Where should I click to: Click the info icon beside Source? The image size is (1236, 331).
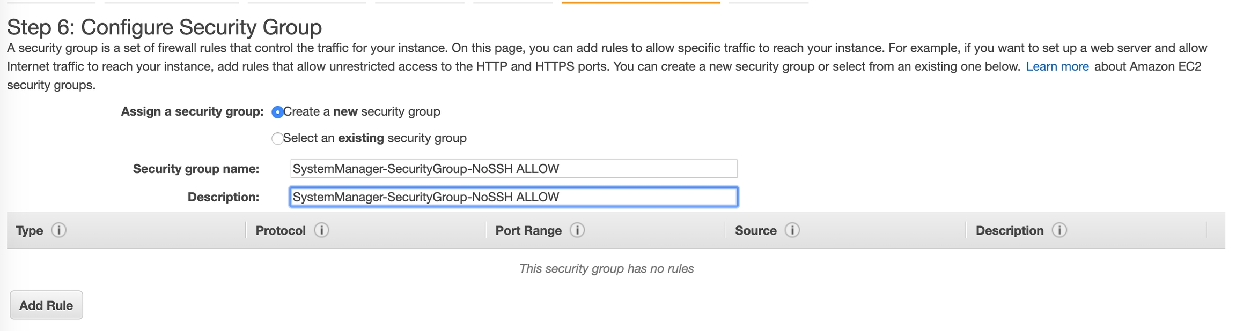click(792, 230)
